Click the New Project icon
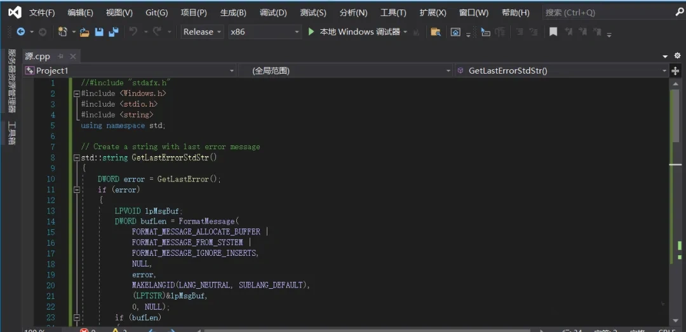This screenshot has height=332, width=686. [x=63, y=32]
